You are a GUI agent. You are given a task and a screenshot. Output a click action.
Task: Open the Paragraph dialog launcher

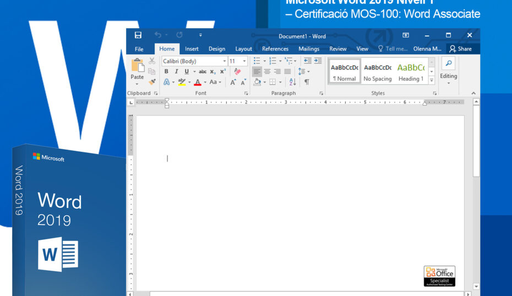click(322, 94)
